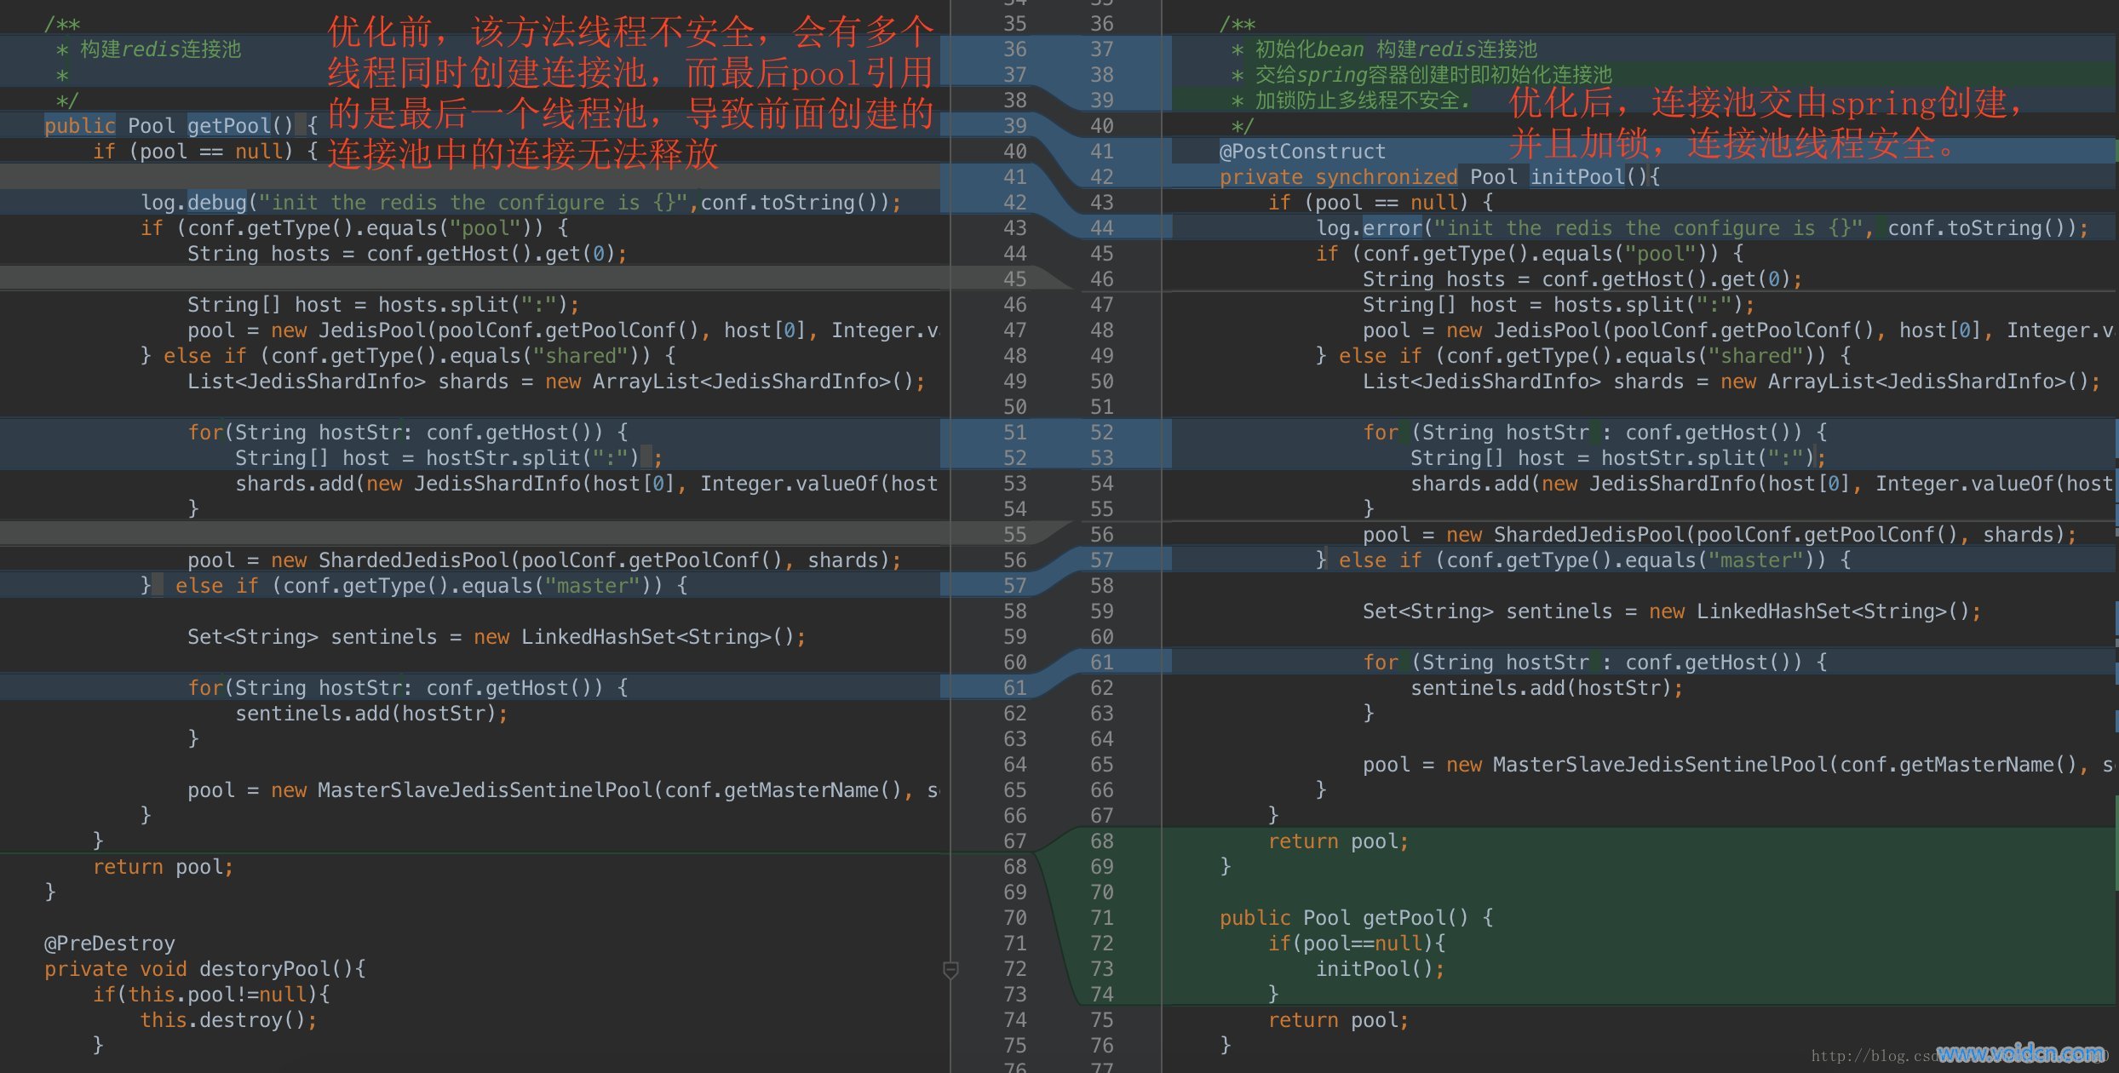Click 'pool = new JedisPool(' line in left pane
This screenshot has width=2119, height=1073.
pyautogui.click(x=563, y=330)
